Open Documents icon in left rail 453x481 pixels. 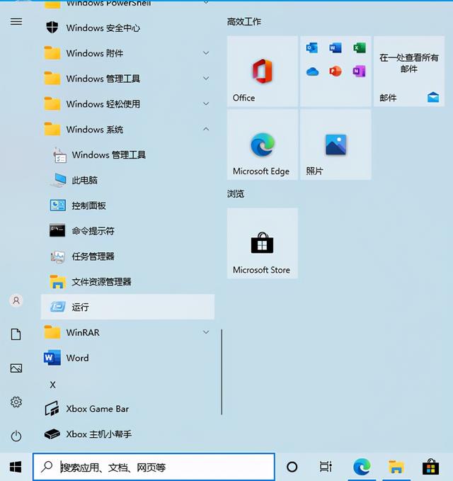[x=16, y=334]
